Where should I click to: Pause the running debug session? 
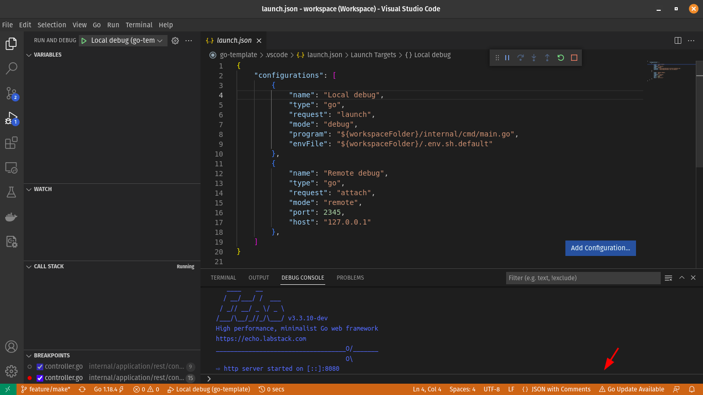click(507, 57)
